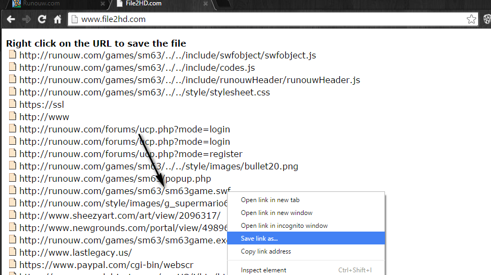Click the file icon beside g_supermario link
Image resolution: width=491 pixels, height=275 pixels.
[12, 202]
